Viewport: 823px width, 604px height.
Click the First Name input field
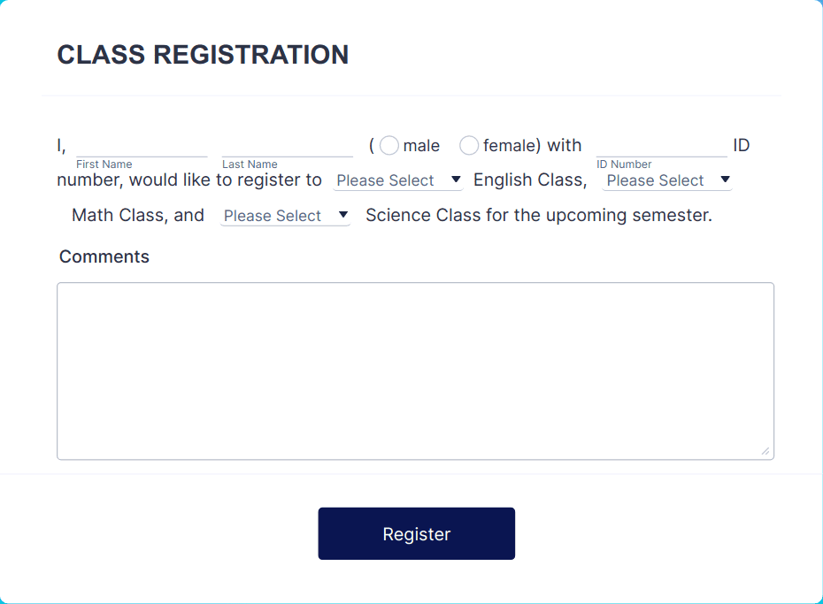tap(142, 149)
